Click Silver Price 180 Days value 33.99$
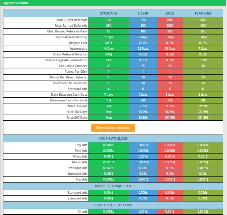 143,112
